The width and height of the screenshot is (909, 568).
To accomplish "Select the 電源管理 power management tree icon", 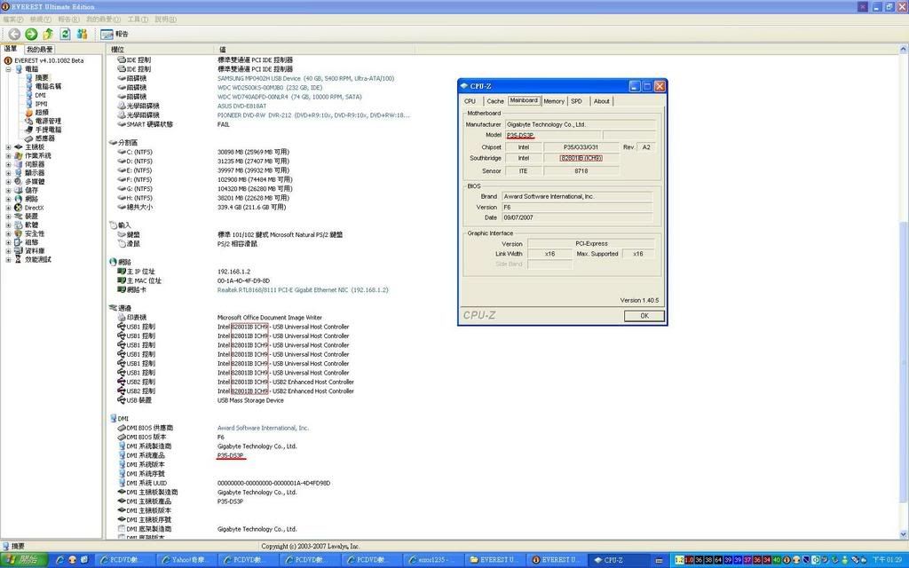I will [x=28, y=121].
